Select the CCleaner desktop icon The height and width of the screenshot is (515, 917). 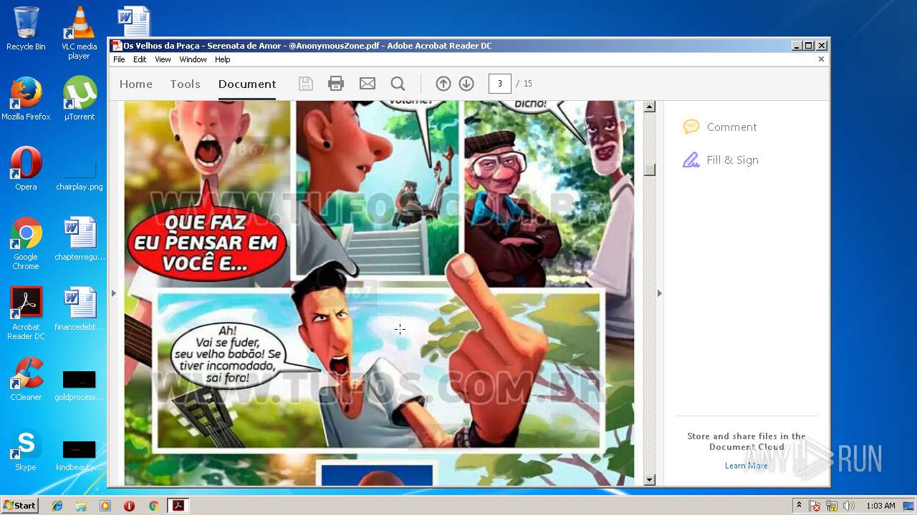coord(26,379)
